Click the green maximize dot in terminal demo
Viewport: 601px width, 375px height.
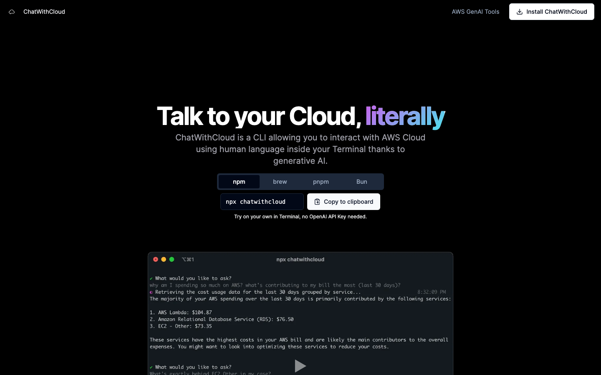pyautogui.click(x=172, y=259)
